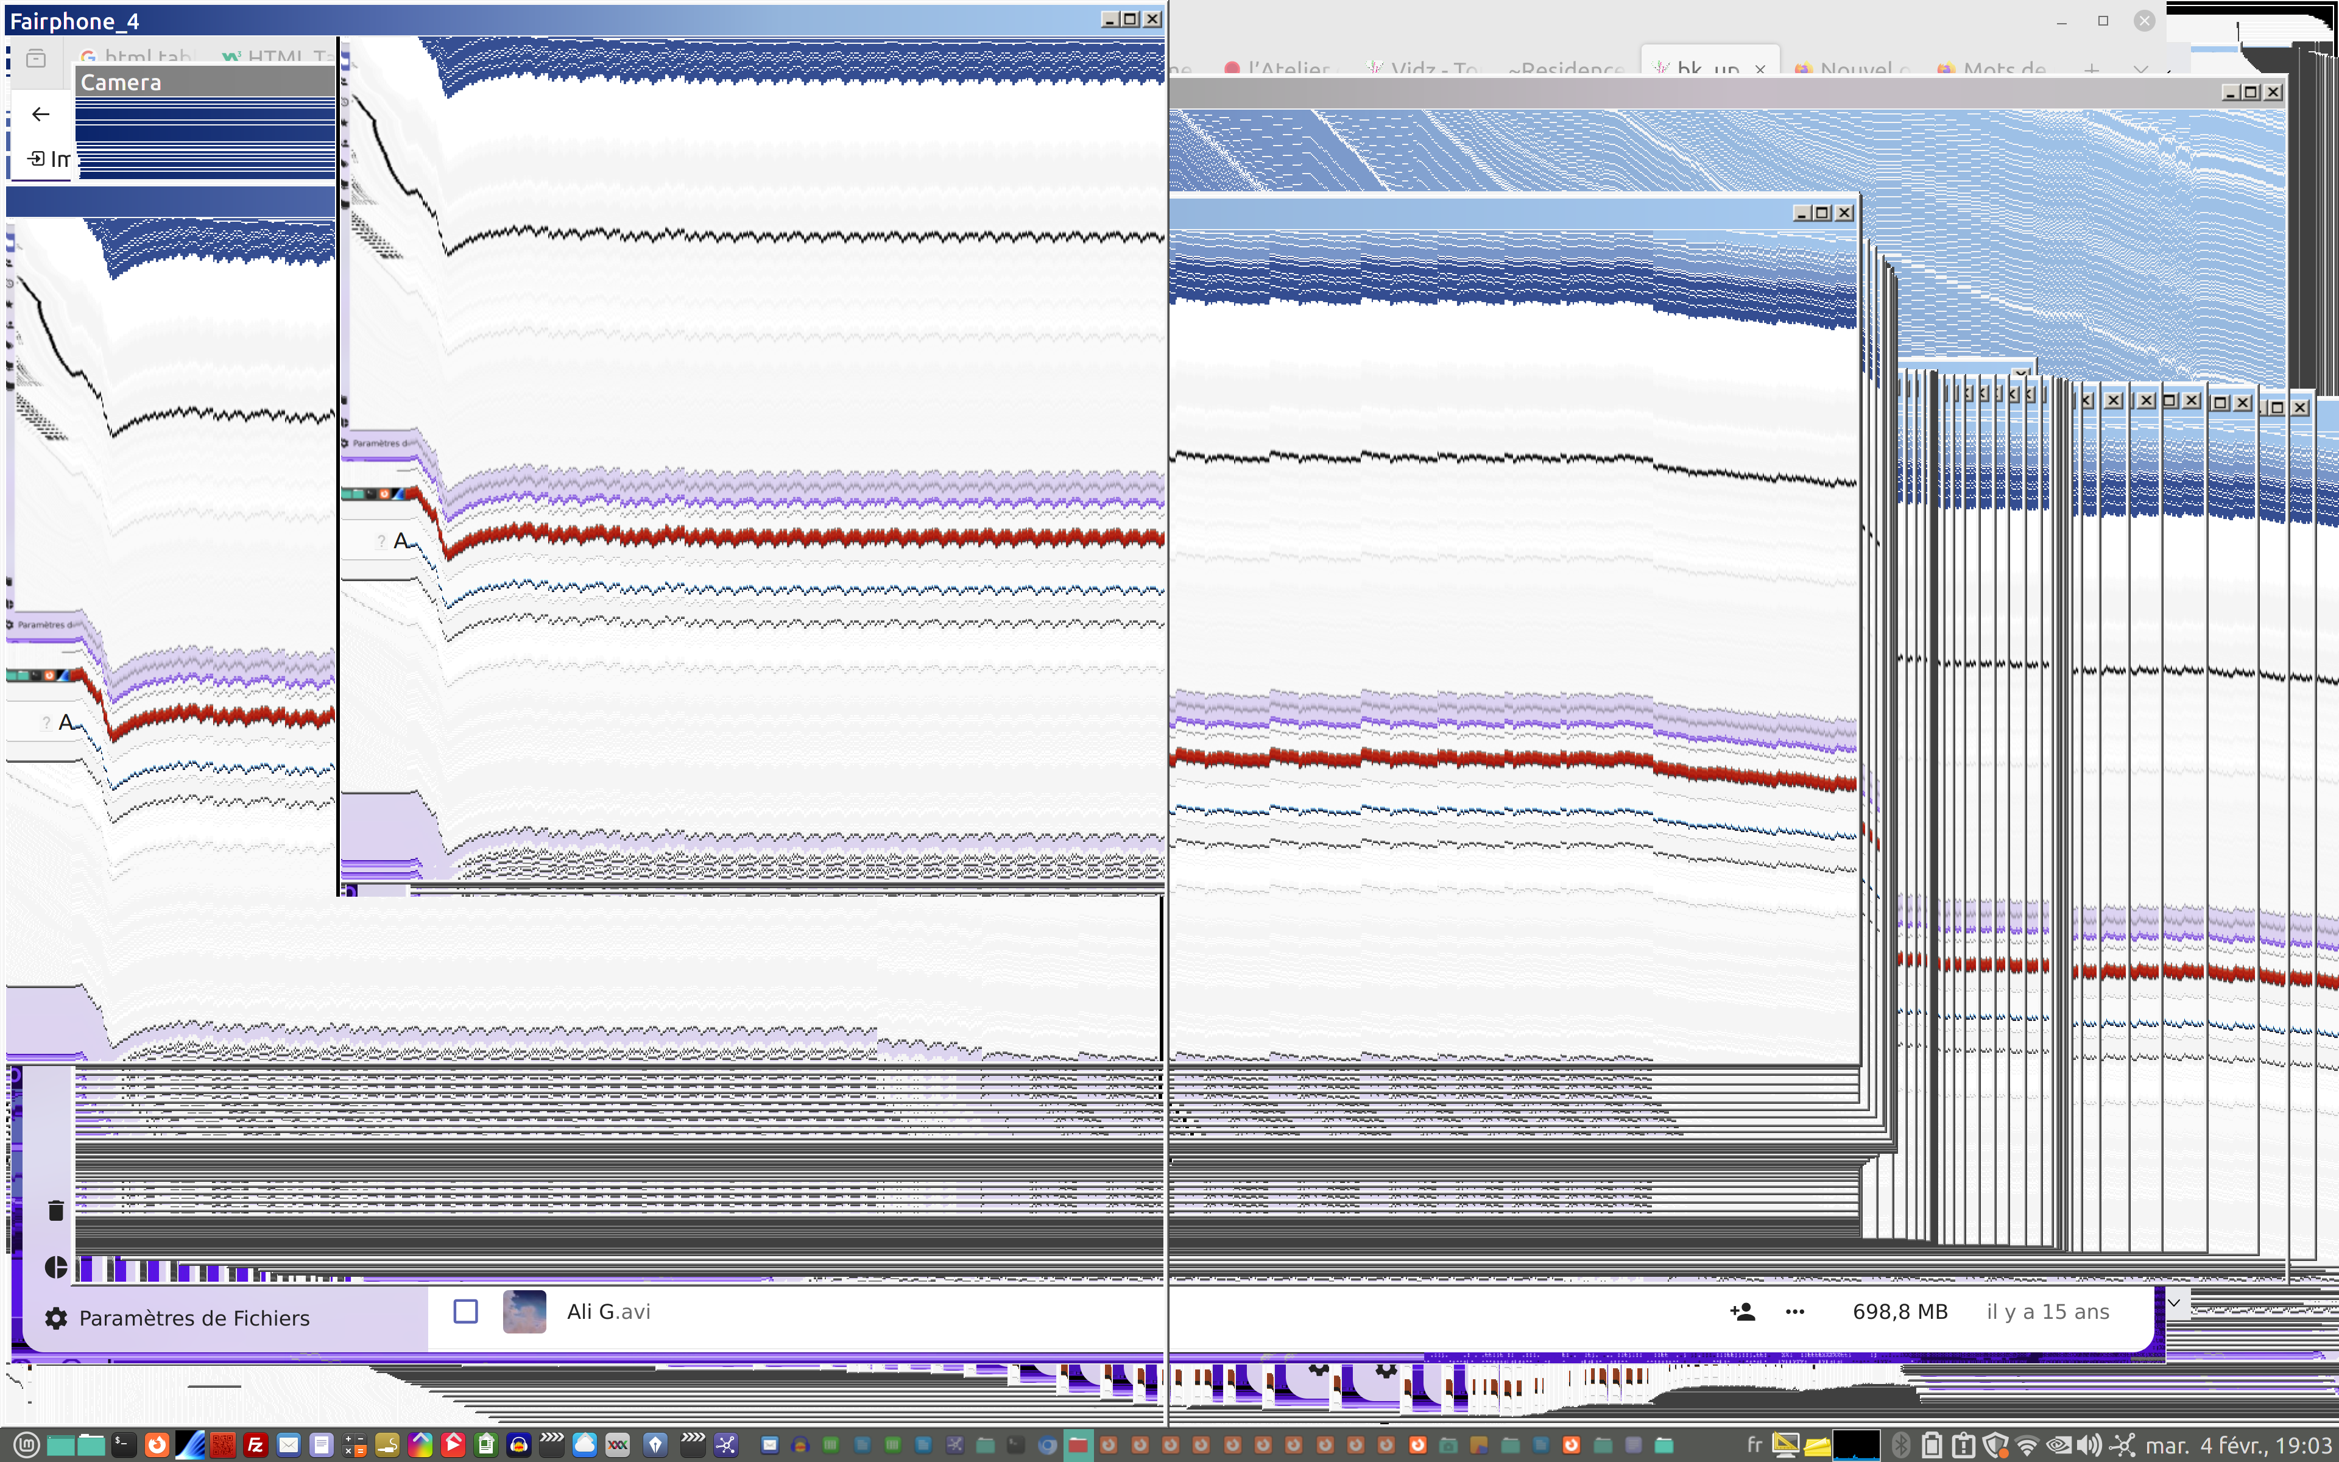
Task: Tick the checkbox beside Ali G.avi
Action: (x=466, y=1311)
